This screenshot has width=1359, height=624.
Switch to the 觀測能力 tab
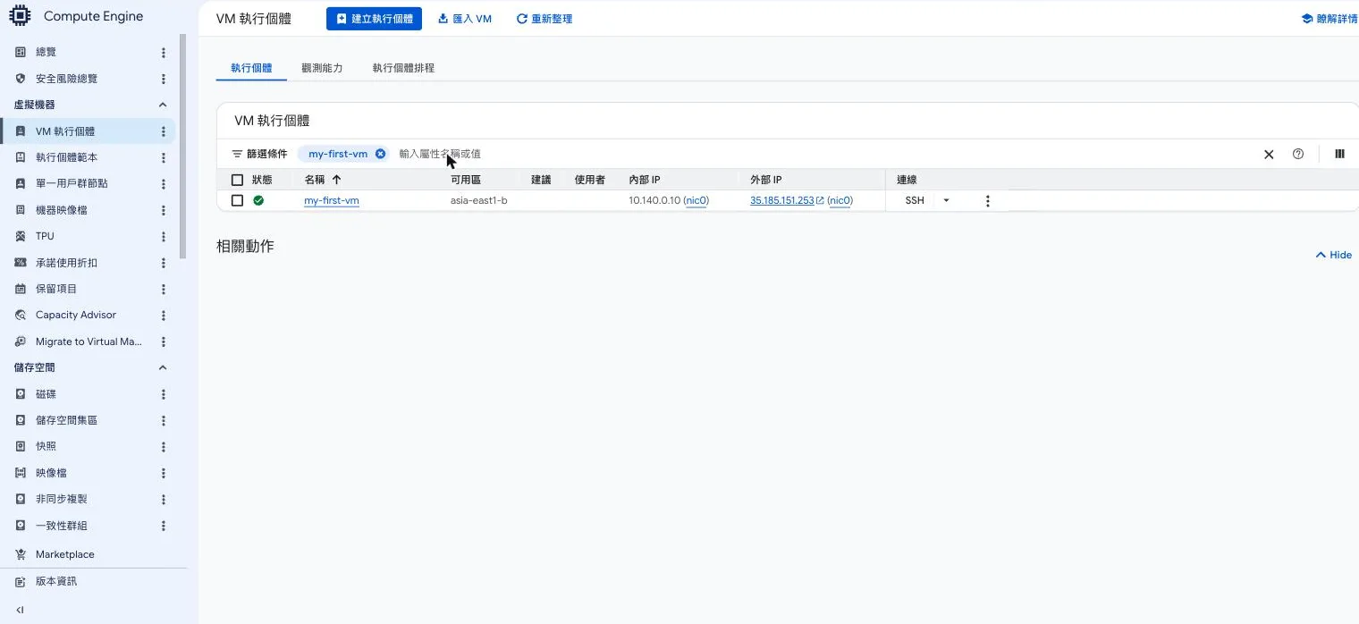pos(322,68)
